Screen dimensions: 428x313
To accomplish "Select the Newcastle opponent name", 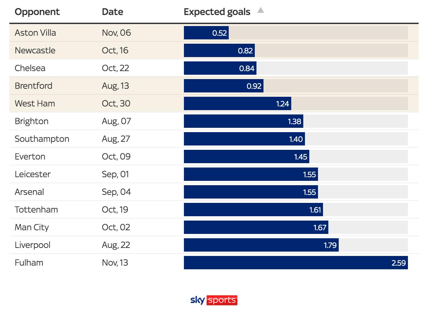I will [x=35, y=50].
